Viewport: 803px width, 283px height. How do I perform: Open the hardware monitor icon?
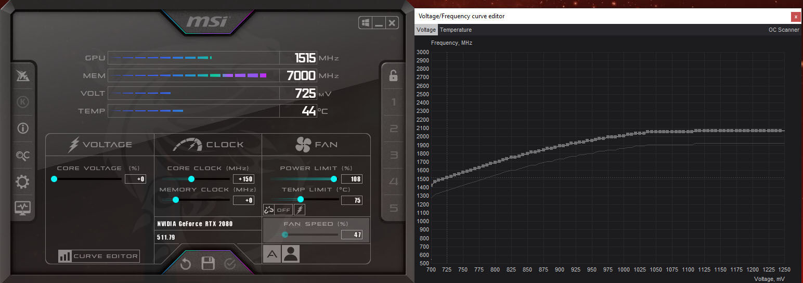click(x=23, y=208)
